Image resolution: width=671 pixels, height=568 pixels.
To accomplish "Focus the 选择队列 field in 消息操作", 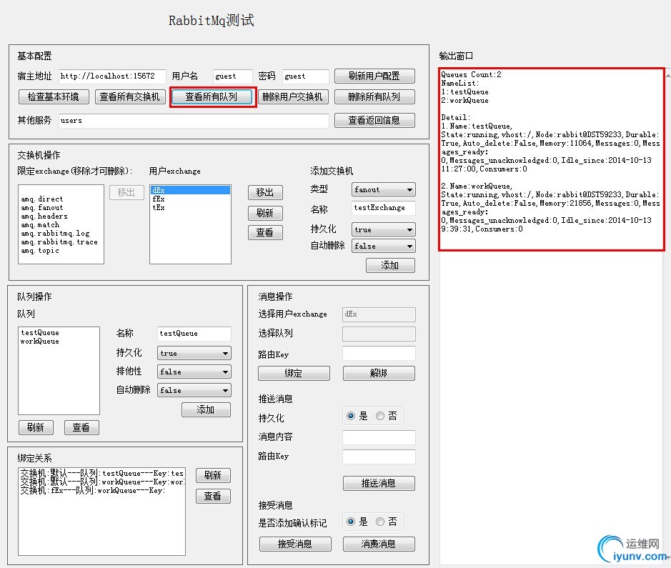I will click(x=379, y=334).
